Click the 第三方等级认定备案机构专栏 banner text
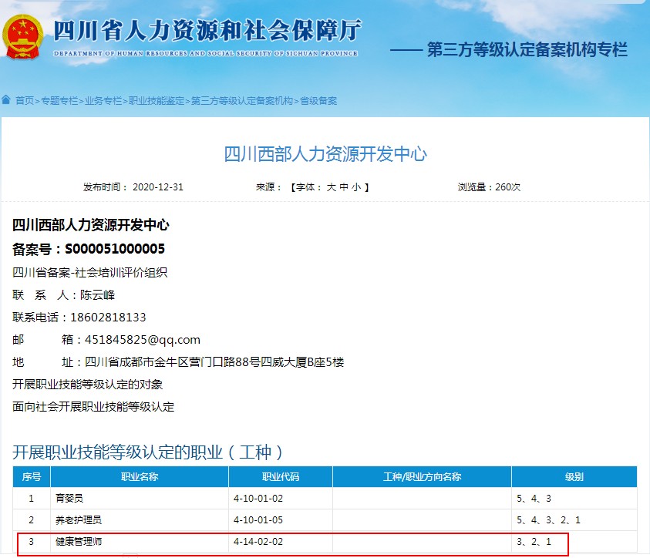This screenshot has width=650, height=558. click(527, 51)
